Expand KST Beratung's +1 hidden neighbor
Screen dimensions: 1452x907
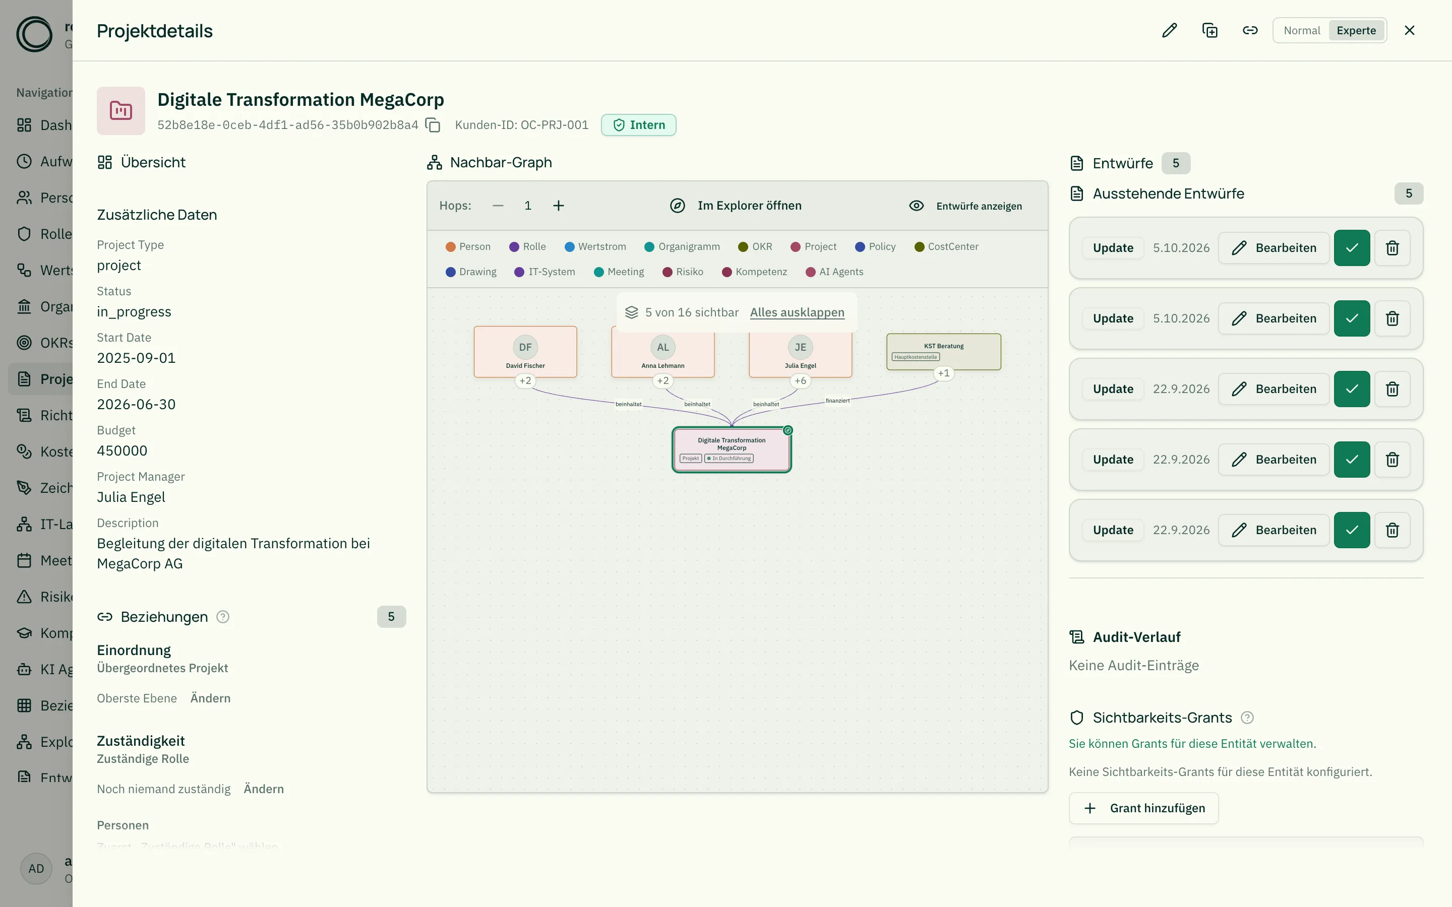(x=943, y=373)
